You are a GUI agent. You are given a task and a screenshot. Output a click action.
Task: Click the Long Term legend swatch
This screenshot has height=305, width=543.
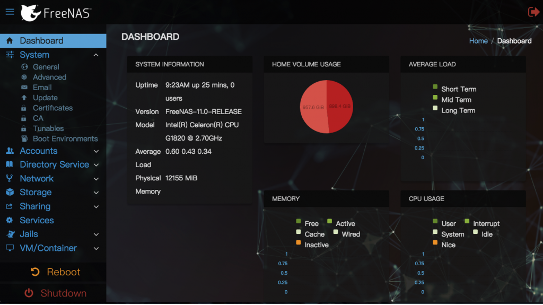(435, 108)
